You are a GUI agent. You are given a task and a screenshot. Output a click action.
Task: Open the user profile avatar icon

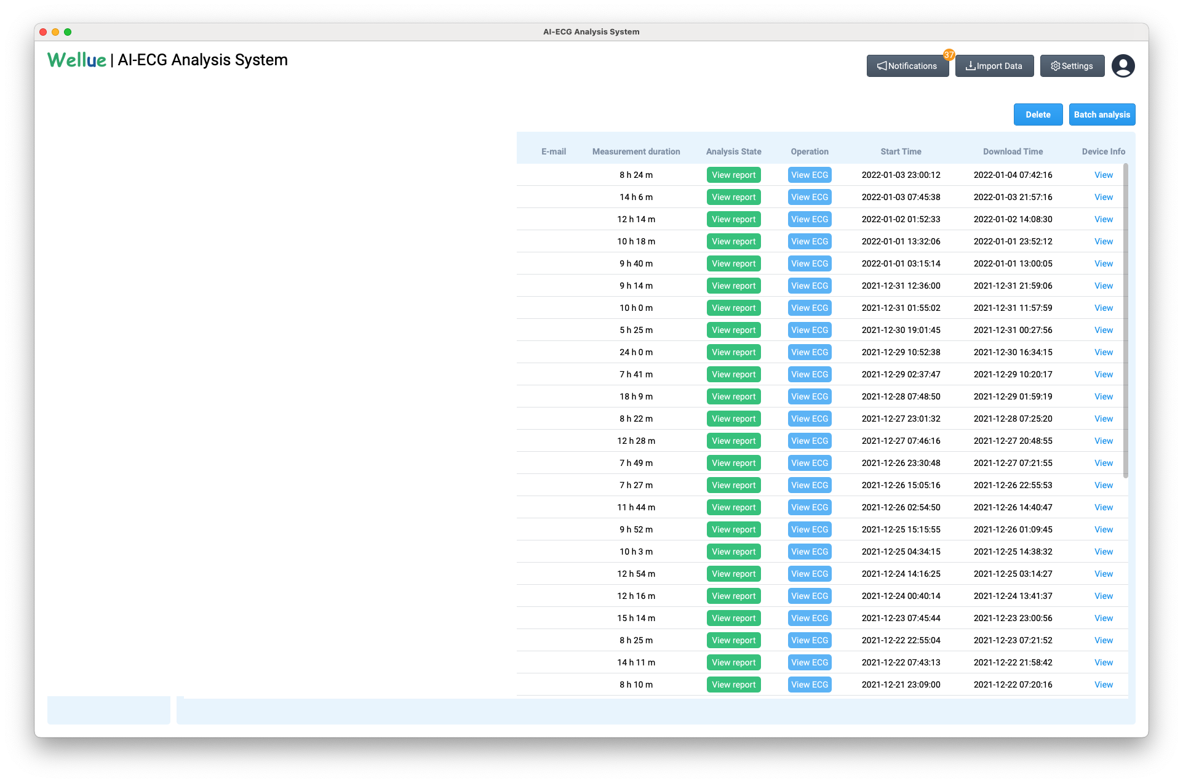pyautogui.click(x=1123, y=66)
